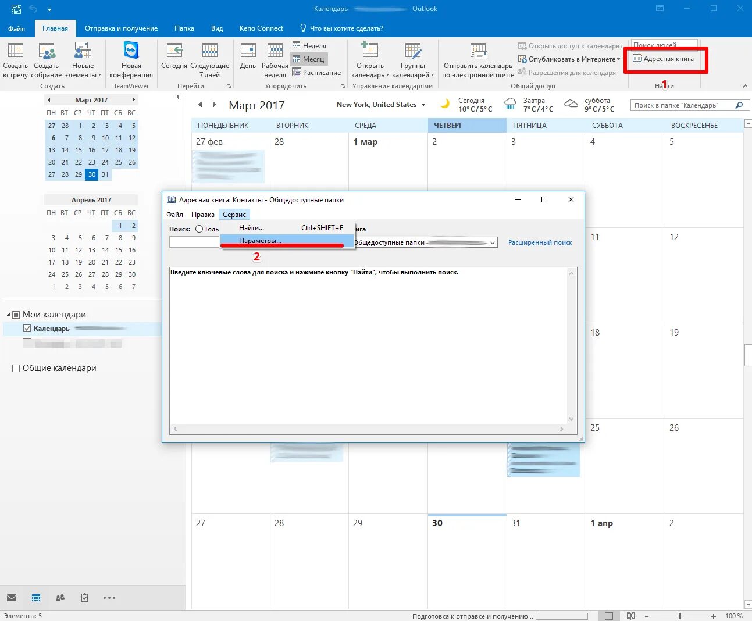Select the Месяц view

click(x=309, y=59)
